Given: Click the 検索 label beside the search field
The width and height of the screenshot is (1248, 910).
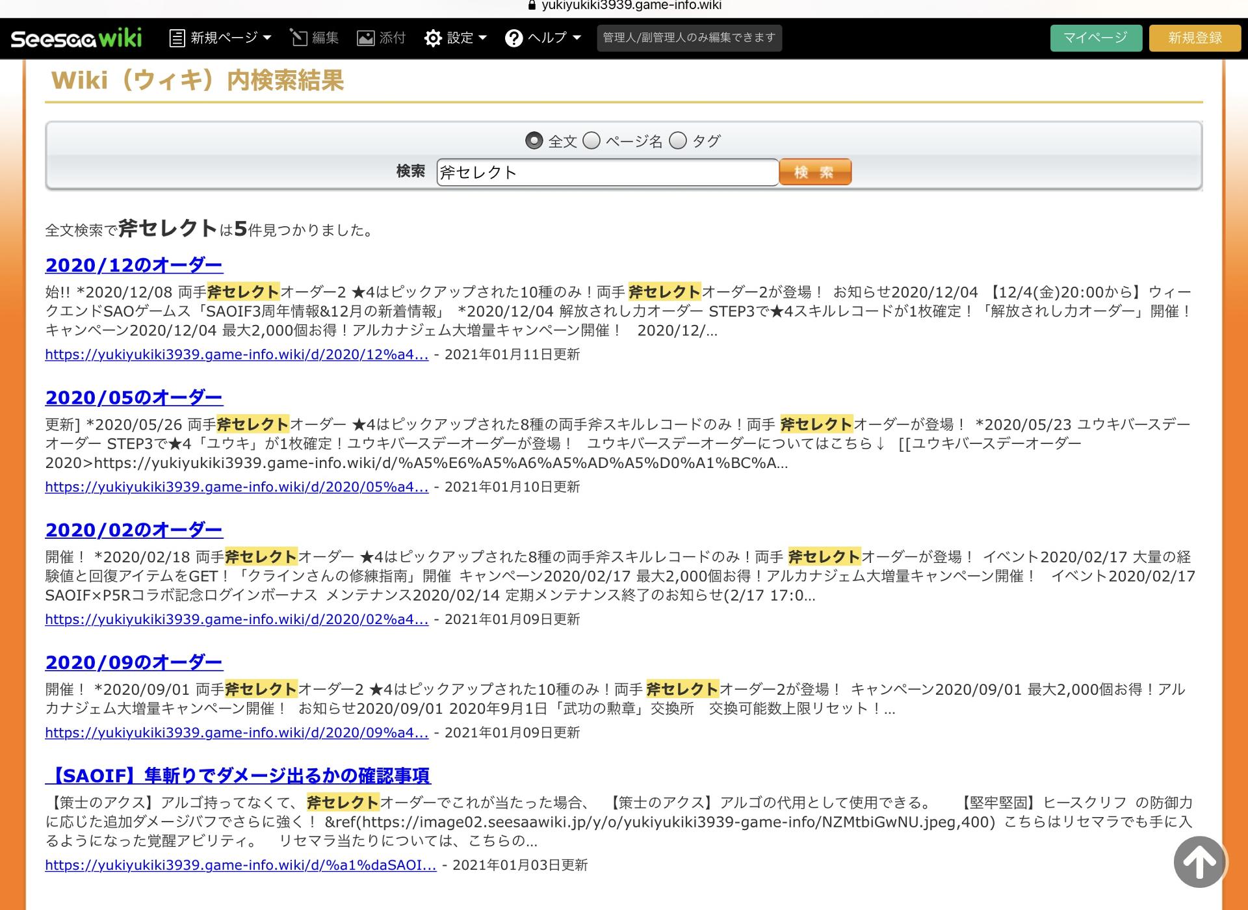Looking at the screenshot, I should [411, 172].
